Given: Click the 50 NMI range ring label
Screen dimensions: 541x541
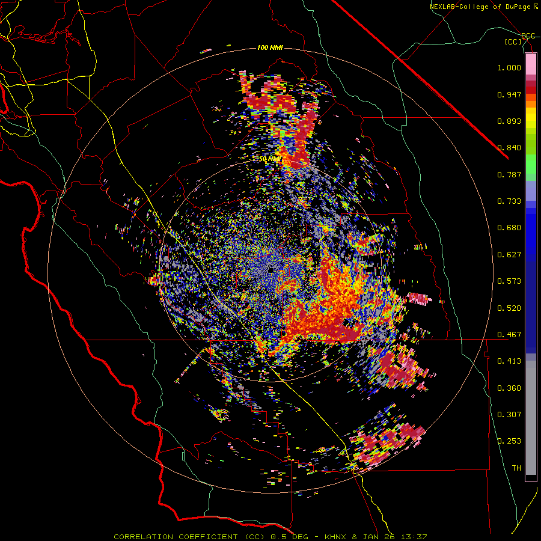Looking at the screenshot, I should coord(270,159).
